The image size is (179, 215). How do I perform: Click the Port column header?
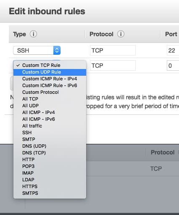(171, 34)
